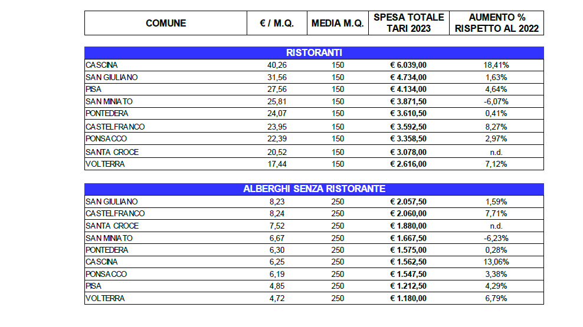The height and width of the screenshot is (327, 583).
Task: Click the -6,07% value for San Miniato
Action: click(x=496, y=101)
